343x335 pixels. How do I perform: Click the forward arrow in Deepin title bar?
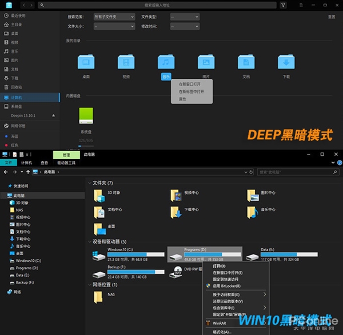tap(31, 5)
